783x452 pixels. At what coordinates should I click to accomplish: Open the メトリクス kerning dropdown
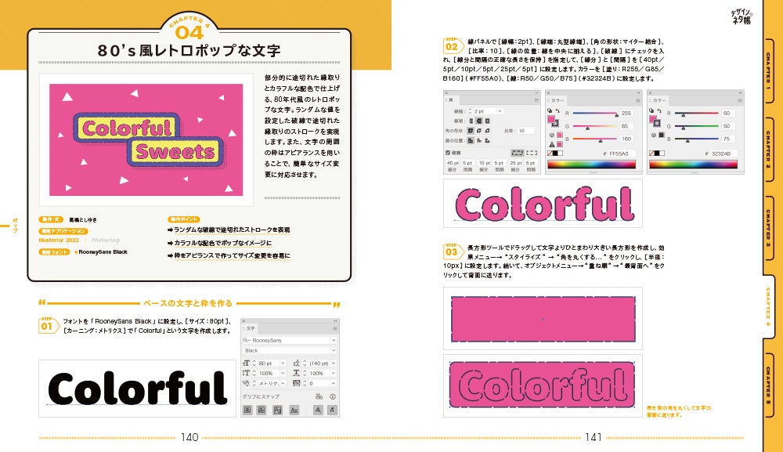point(283,383)
